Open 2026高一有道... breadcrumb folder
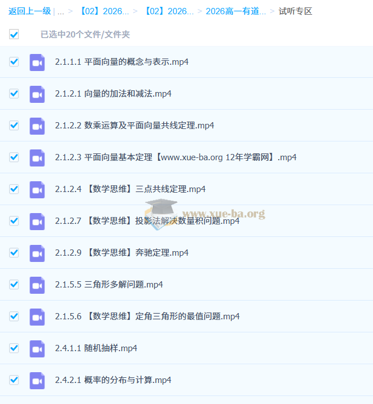 [x=235, y=11]
